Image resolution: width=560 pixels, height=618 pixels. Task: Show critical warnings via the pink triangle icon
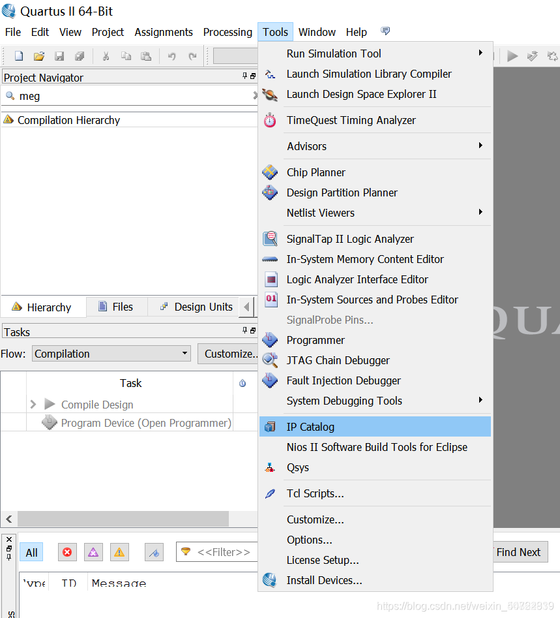click(x=93, y=551)
